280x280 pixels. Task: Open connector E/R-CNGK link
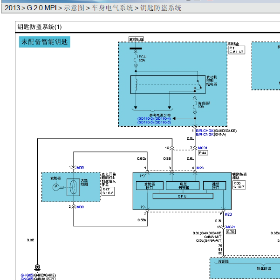[x=205, y=135]
